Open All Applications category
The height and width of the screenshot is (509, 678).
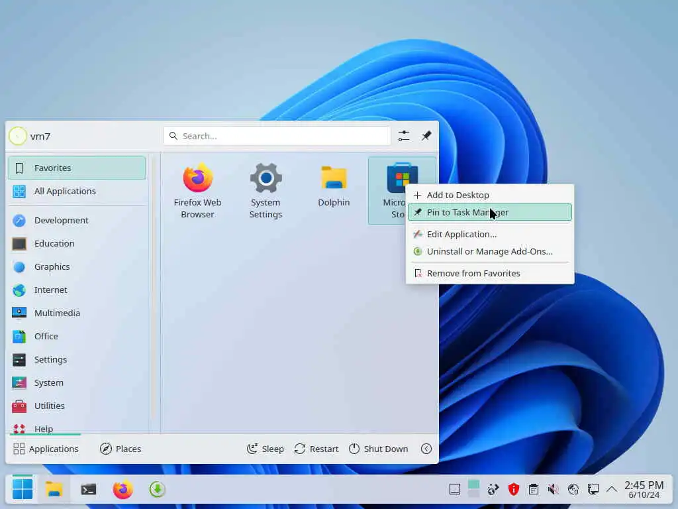(x=77, y=191)
